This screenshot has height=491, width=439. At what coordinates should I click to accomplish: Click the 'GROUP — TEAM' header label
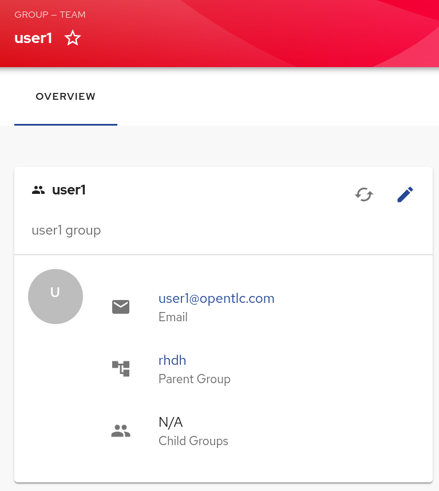point(50,15)
